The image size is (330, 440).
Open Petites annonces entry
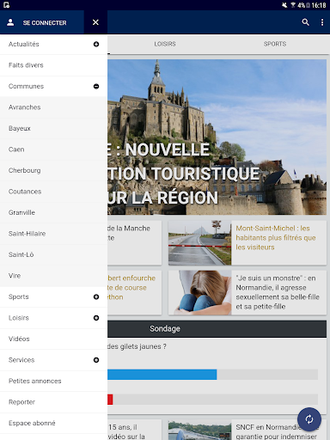[53, 381]
